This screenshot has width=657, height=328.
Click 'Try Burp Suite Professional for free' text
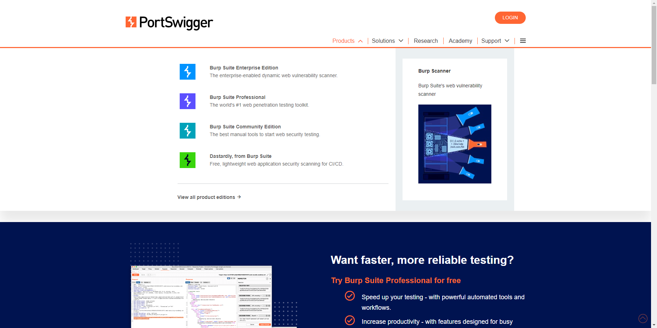tap(396, 280)
